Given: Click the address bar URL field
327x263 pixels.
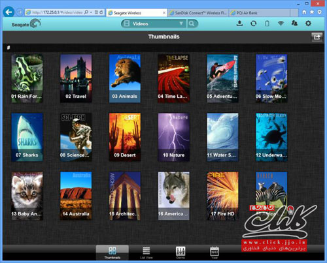Looking at the screenshot, I should click(x=57, y=12).
